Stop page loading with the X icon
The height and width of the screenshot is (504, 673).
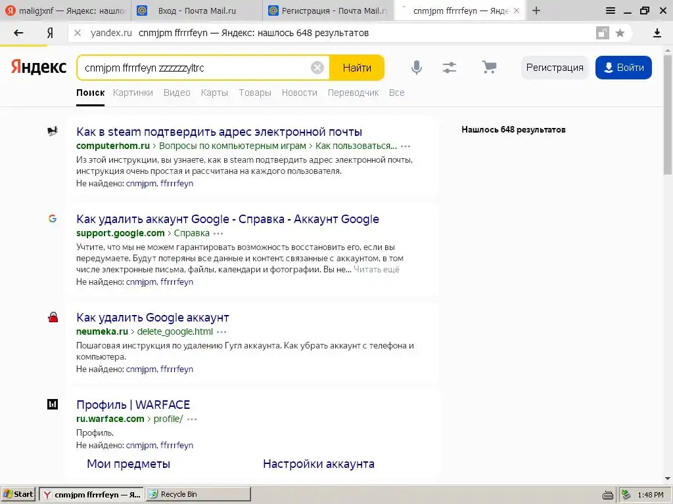[x=78, y=33]
